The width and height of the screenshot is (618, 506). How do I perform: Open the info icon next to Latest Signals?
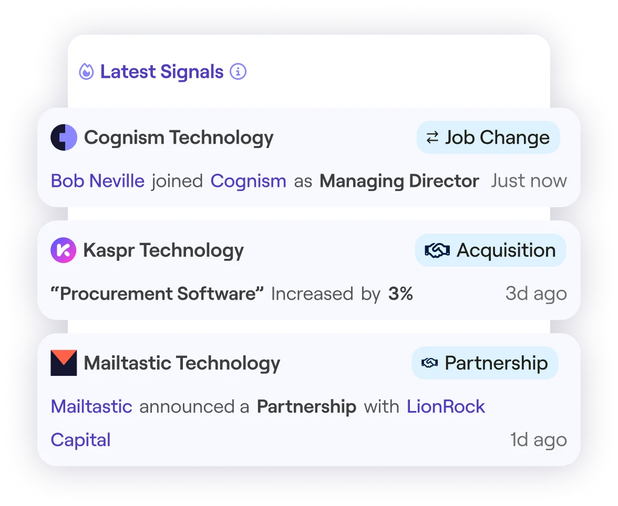pos(238,71)
